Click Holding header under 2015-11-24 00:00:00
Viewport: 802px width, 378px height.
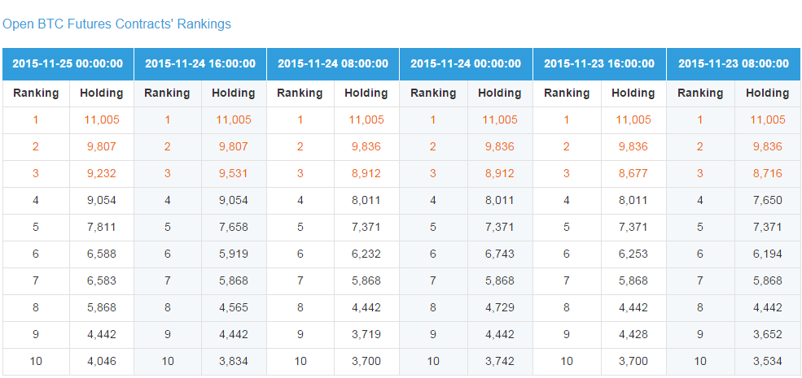pyautogui.click(x=500, y=93)
